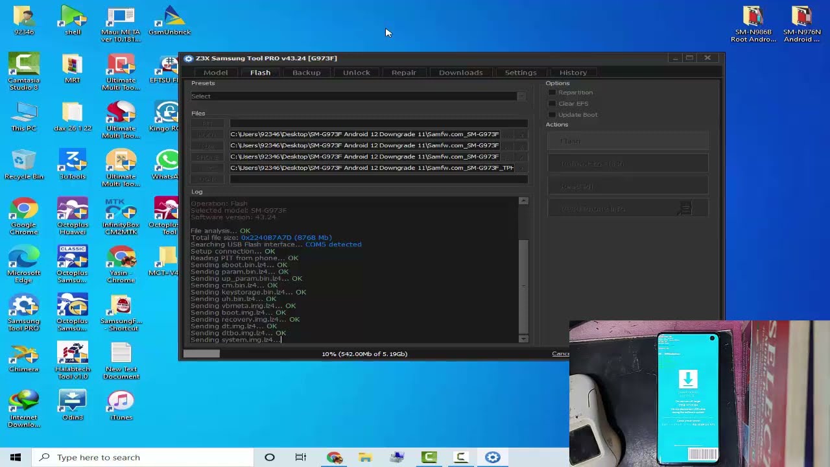
Task: Open Halabtech Tool v1.0 shortcut
Action: (x=73, y=360)
